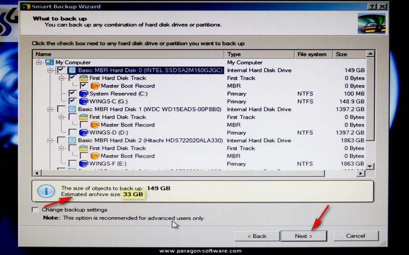This screenshot has width=409, height=255.
Task: Check Basic MBR Hard Disk 1 checkbox
Action: pos(61,109)
